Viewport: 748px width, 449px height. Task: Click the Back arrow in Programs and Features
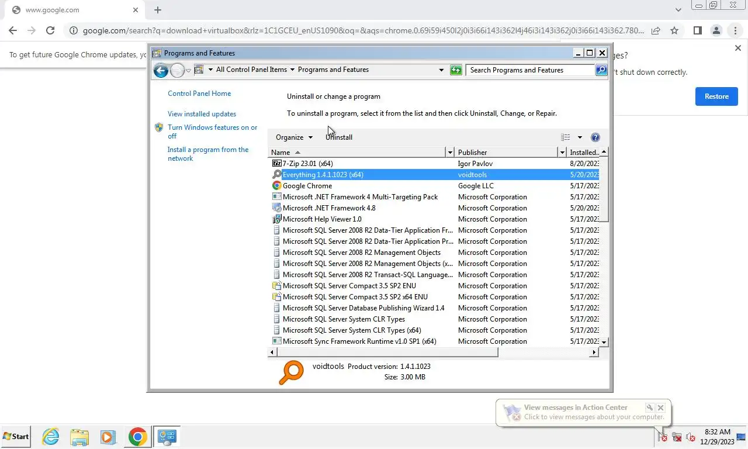click(x=161, y=70)
